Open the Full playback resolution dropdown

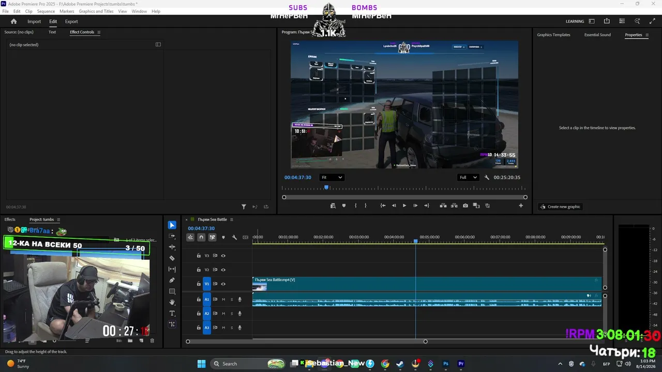pyautogui.click(x=468, y=177)
